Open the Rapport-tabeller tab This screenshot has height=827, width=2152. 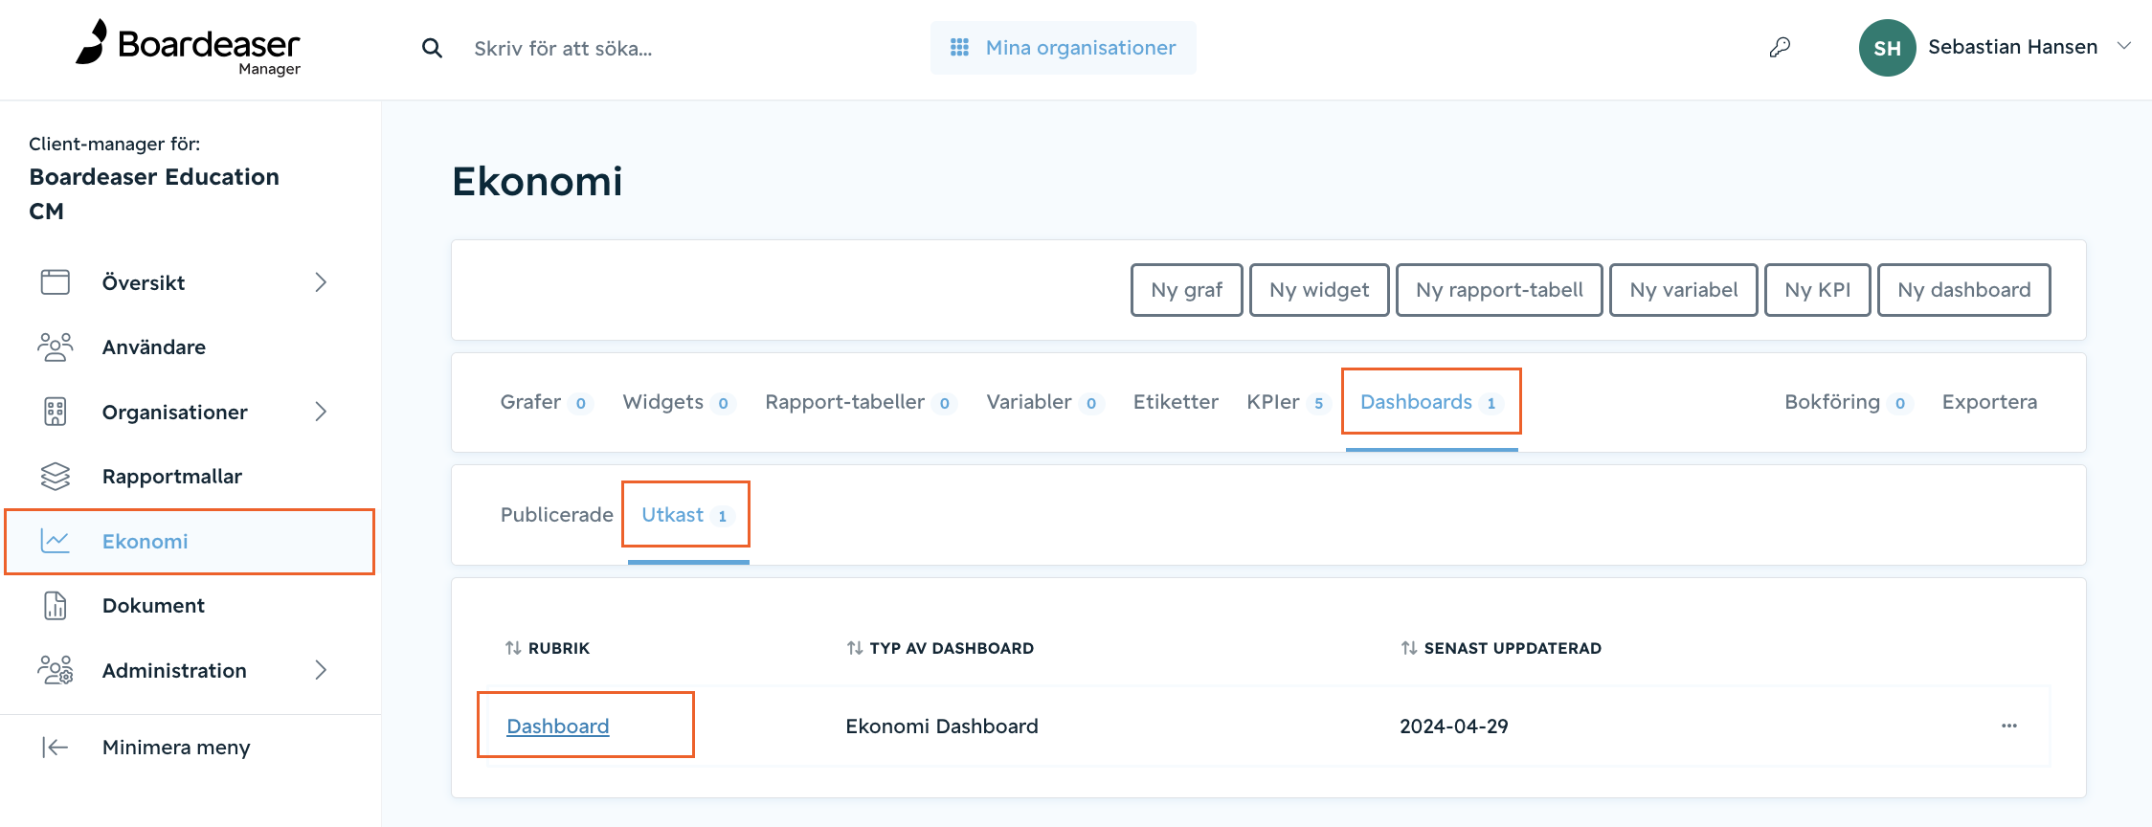[860, 402]
